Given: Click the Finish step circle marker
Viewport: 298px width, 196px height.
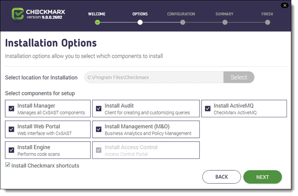Looking at the screenshot, I should point(267,22).
